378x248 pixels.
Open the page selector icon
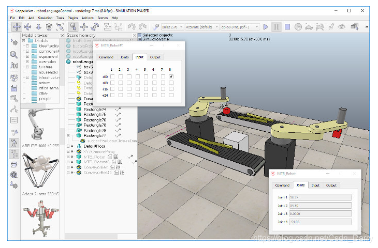point(355,27)
